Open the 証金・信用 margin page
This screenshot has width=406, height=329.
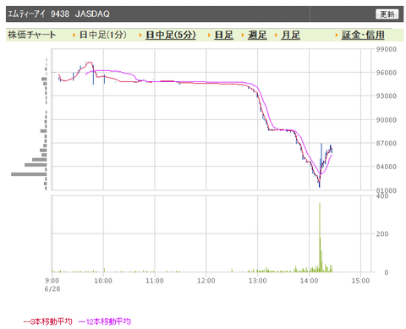(363, 35)
